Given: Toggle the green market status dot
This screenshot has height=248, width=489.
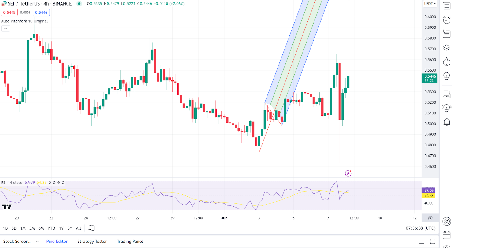Looking at the screenshot, I should [x=79, y=4].
